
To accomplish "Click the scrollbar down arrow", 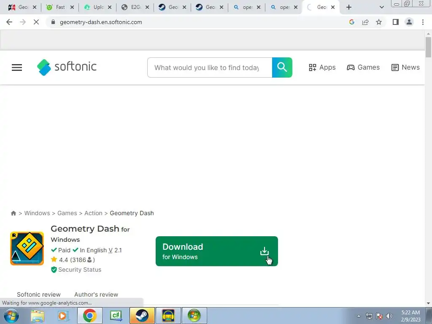I will coord(428,303).
